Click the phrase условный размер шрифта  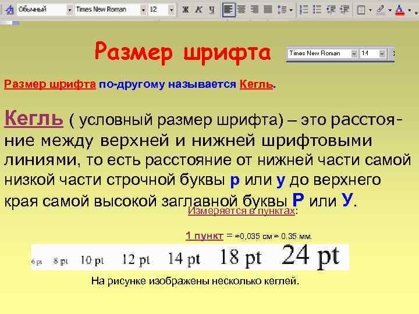179,120
